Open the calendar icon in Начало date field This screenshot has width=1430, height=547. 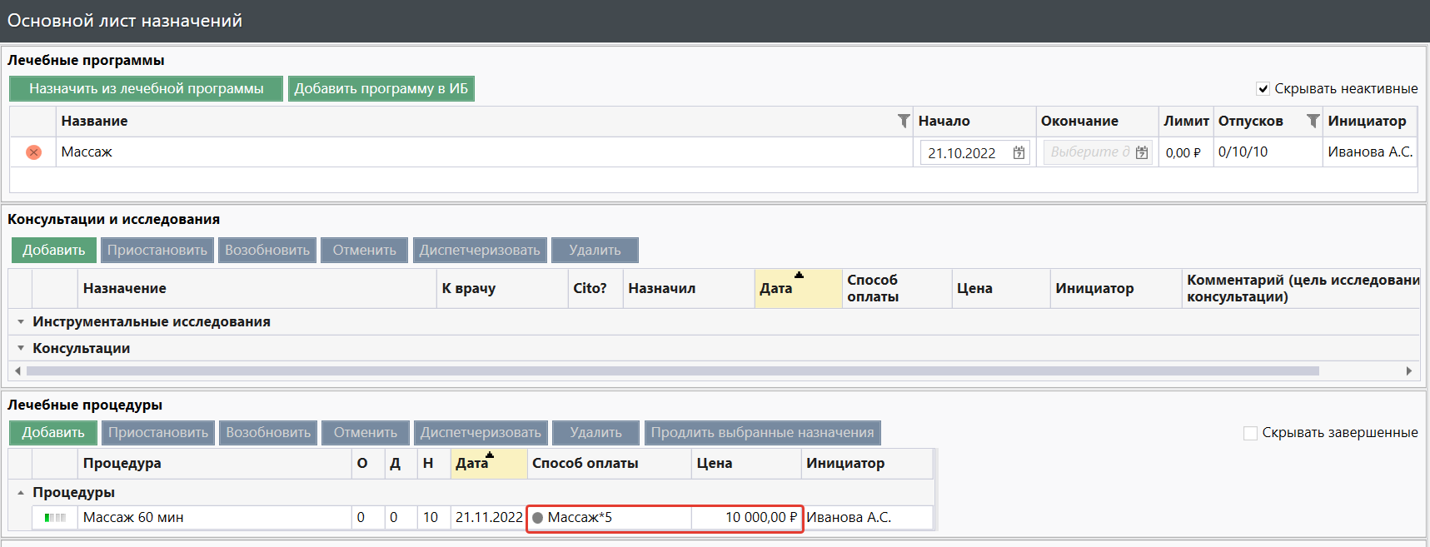[x=1019, y=153]
